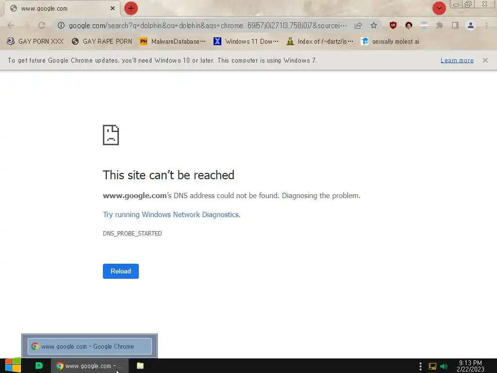Click the avatar face extension icon
497x373 pixels.
(409, 25)
